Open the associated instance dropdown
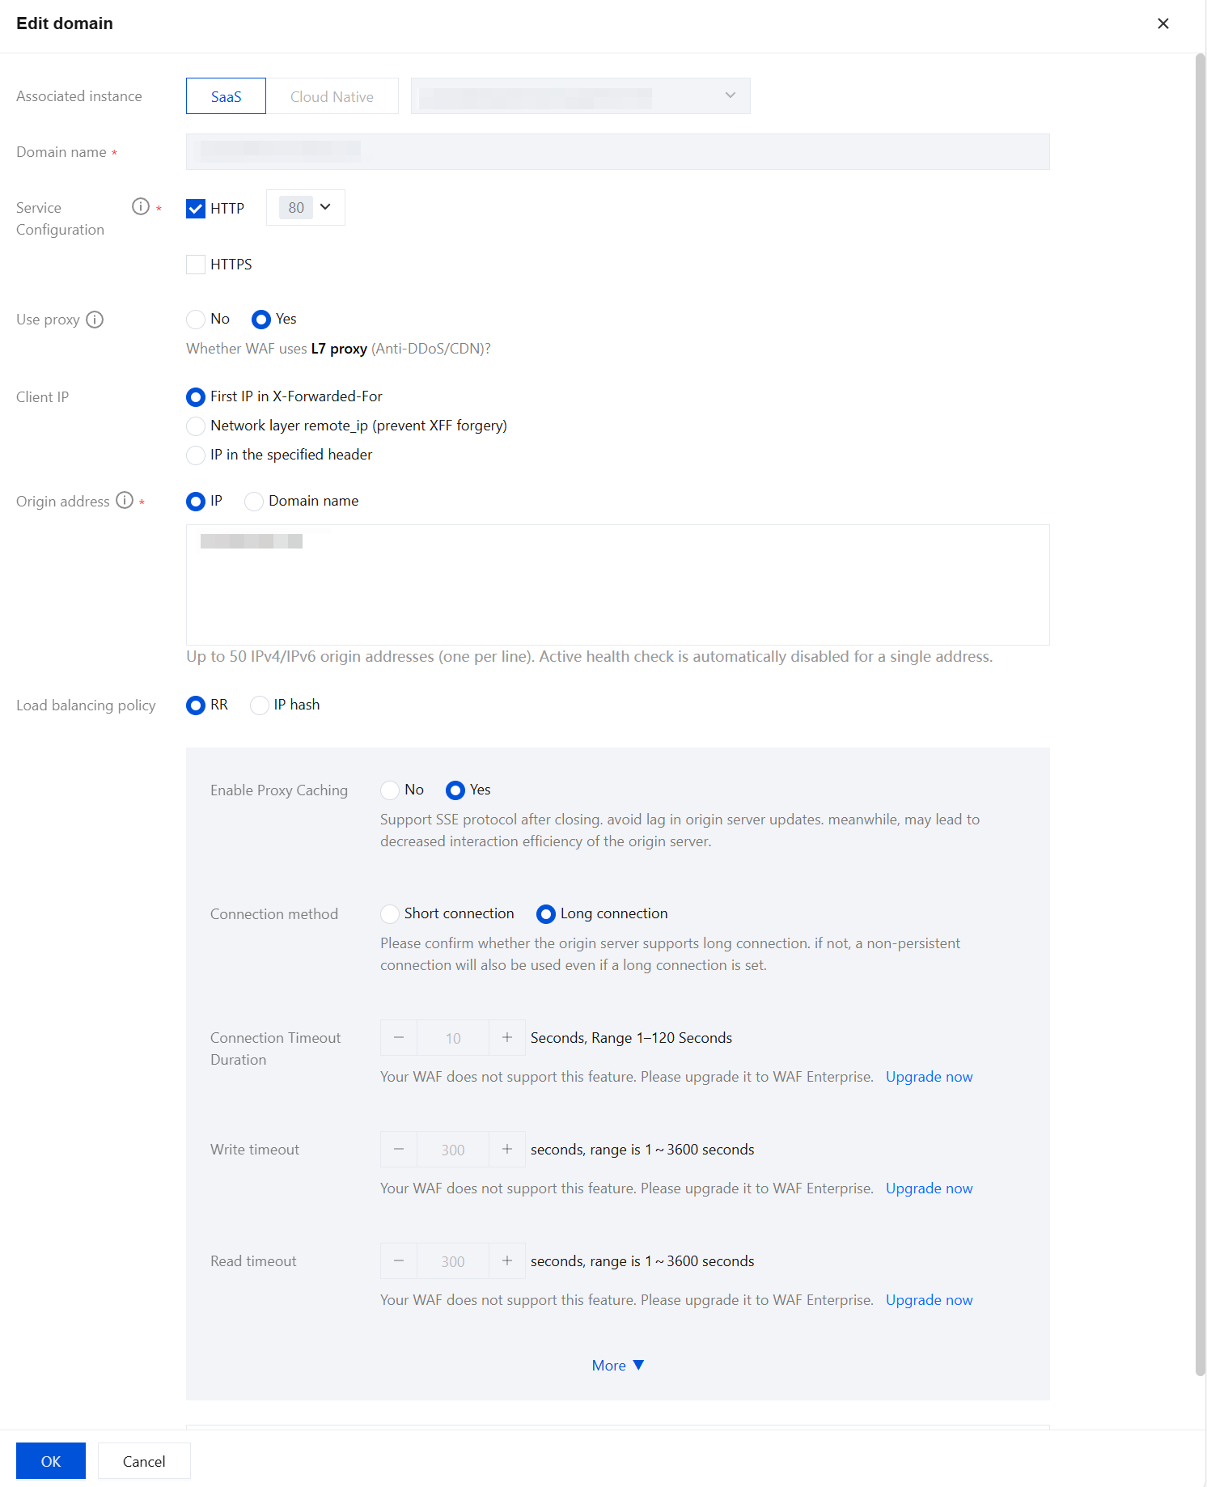The image size is (1207, 1487). 580,96
